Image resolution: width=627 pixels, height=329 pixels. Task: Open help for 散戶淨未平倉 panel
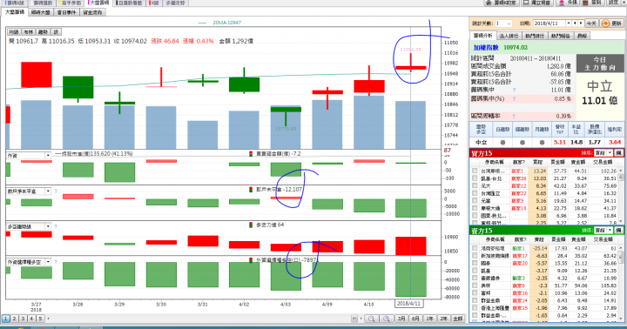point(56,191)
